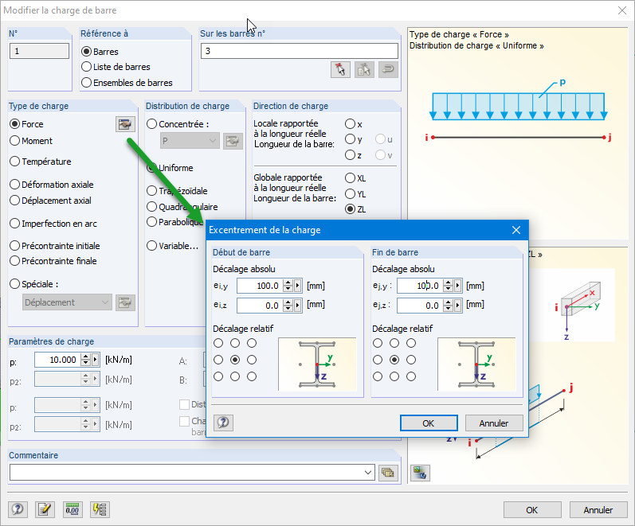This screenshot has width=635, height=526.
Task: Click the units and decimals 0.00 icon
Action: click(x=73, y=509)
